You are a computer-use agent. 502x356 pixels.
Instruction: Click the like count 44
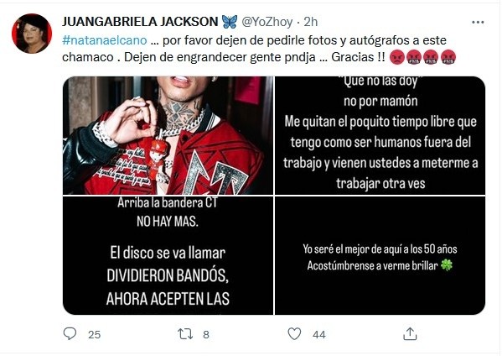pyautogui.click(x=318, y=335)
